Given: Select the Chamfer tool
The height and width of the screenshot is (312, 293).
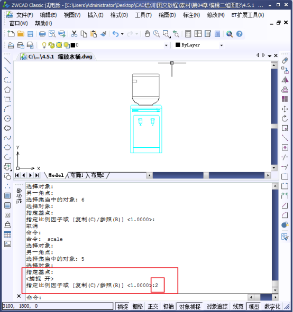Looking at the screenshot, I should [285, 206].
